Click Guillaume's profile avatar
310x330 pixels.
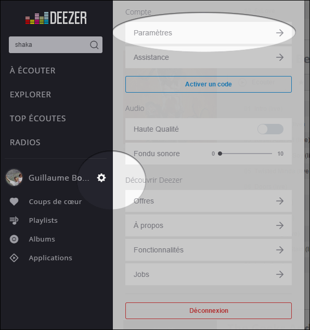point(14,177)
